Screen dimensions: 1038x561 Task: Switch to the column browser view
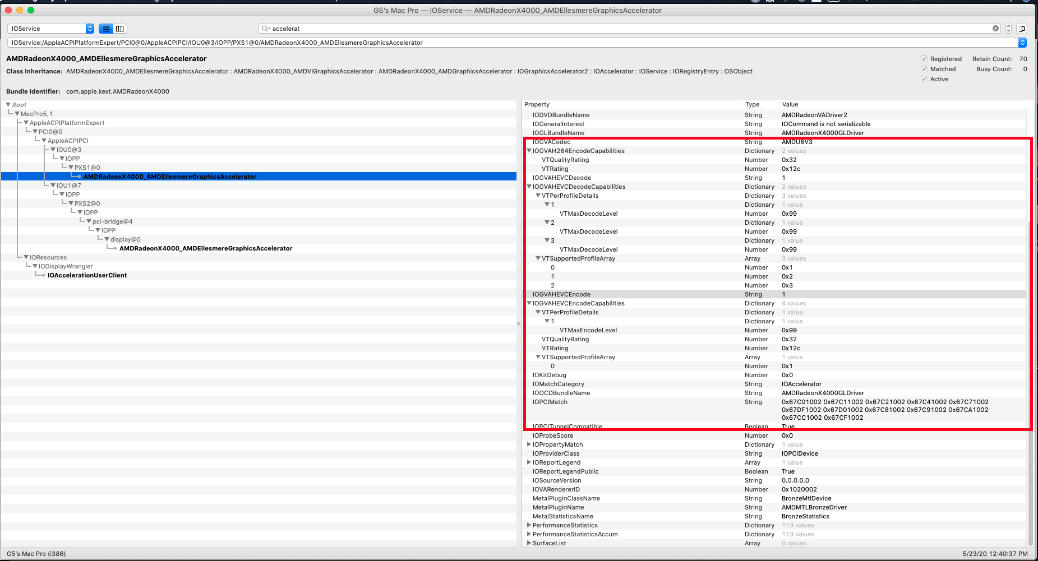coord(120,29)
